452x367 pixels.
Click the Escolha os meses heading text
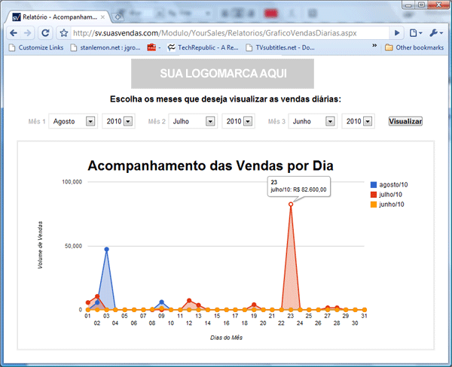(x=225, y=99)
